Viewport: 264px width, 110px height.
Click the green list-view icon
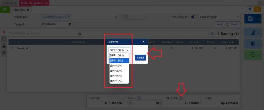pyautogui.click(x=5, y=10)
